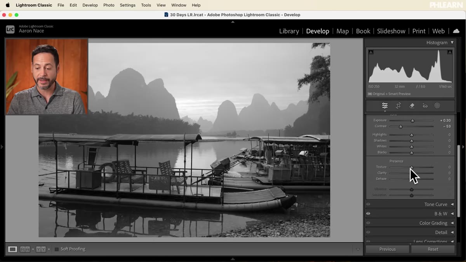The height and width of the screenshot is (262, 466).
Task: Expand the Tone Curve panel
Action: click(x=452, y=204)
